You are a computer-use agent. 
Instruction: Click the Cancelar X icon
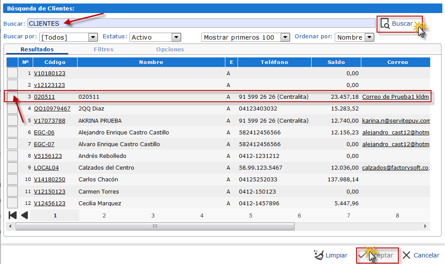(406, 255)
